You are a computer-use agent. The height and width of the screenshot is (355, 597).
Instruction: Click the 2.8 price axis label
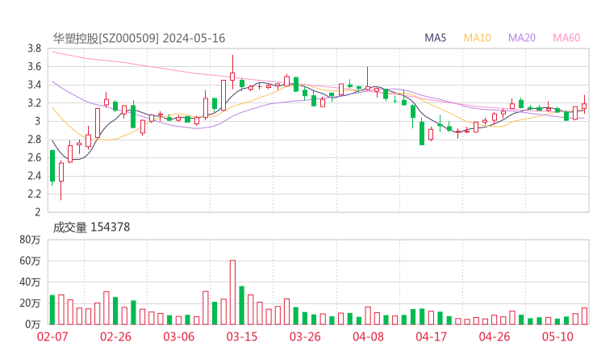[34, 140]
